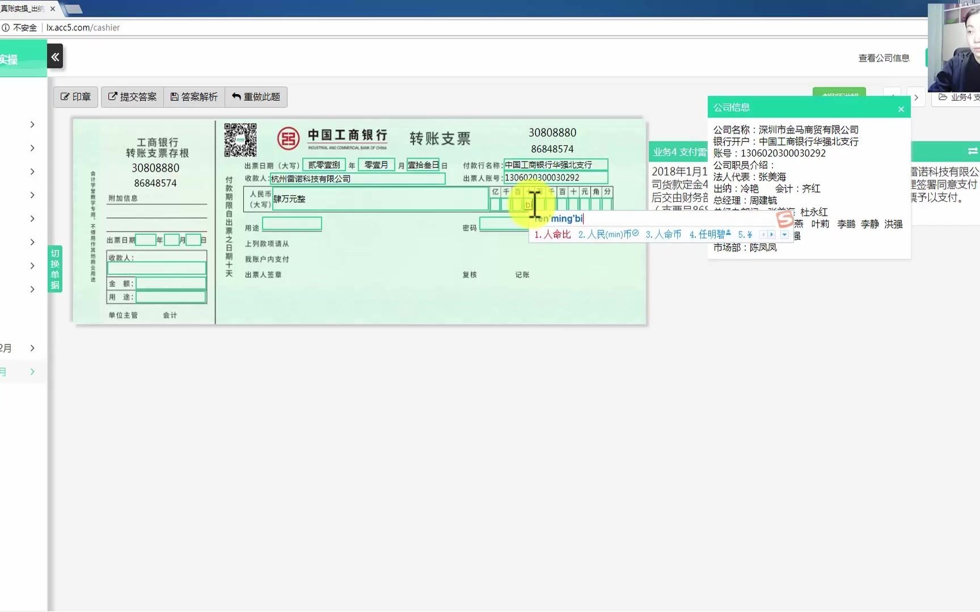The width and height of the screenshot is (980, 612).
Task: Close the 公司信息 panel
Action: coord(901,109)
